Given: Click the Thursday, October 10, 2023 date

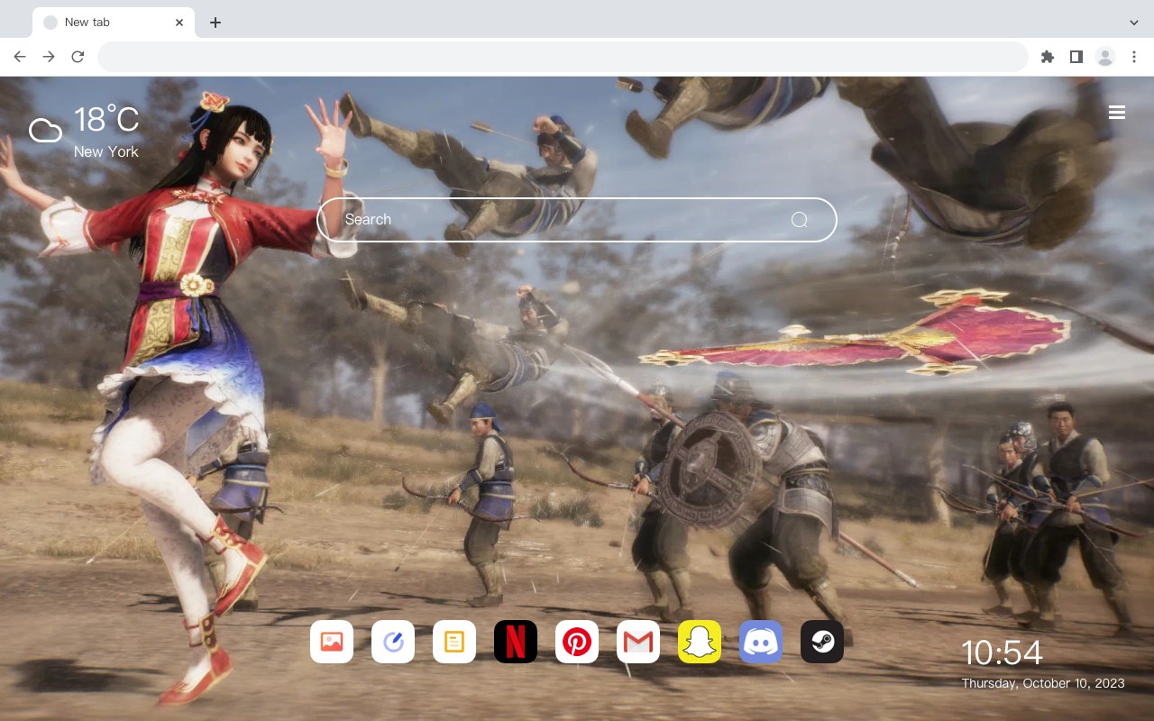Looking at the screenshot, I should tap(1043, 683).
